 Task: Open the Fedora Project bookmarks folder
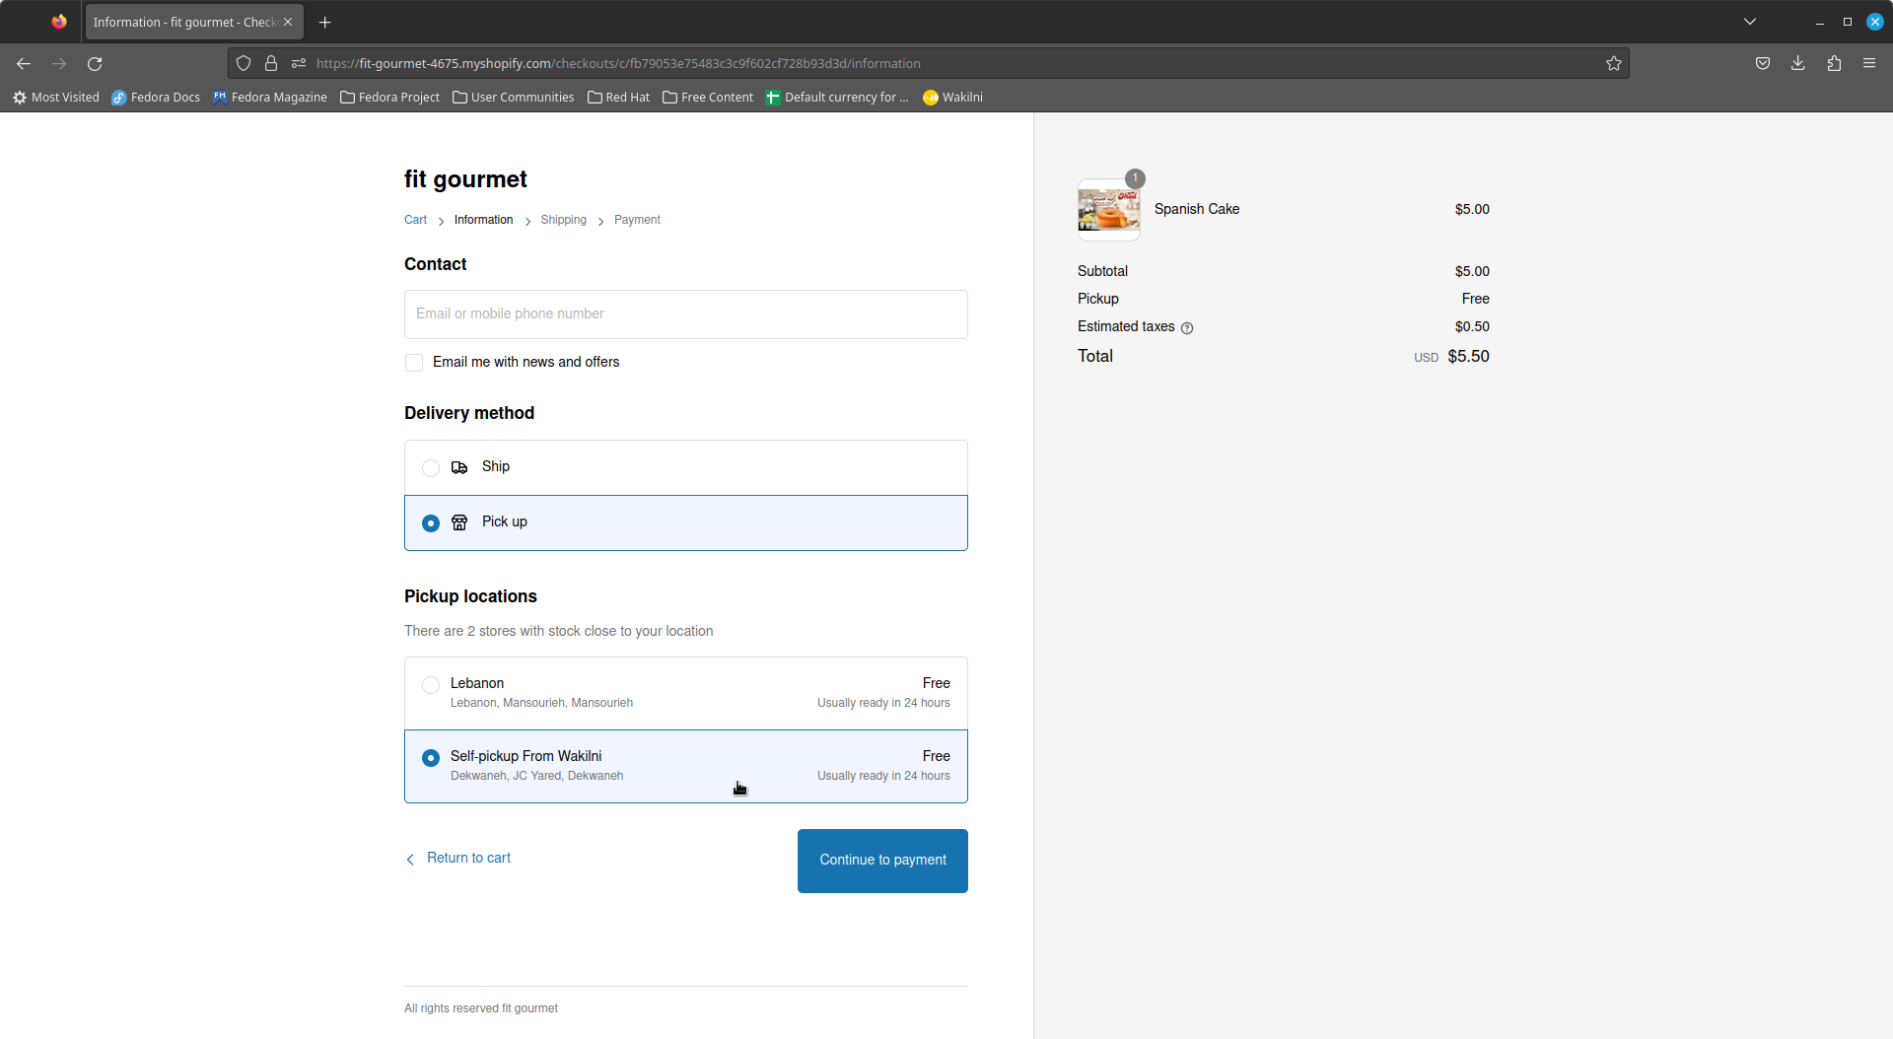click(x=389, y=97)
